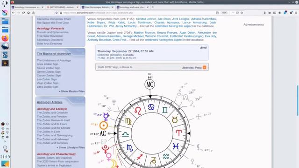This screenshot has width=299, height=168.
Task: Open Interactive Composite Chart link
Action: tap(54, 19)
